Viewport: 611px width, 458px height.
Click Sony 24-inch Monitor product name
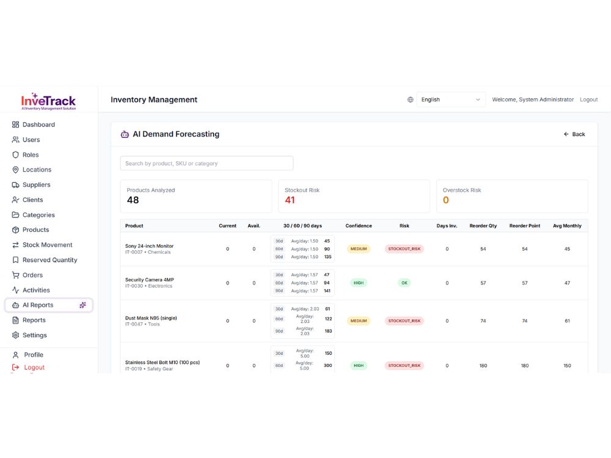click(149, 246)
